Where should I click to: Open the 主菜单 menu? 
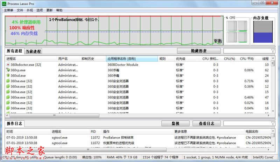(8, 10)
